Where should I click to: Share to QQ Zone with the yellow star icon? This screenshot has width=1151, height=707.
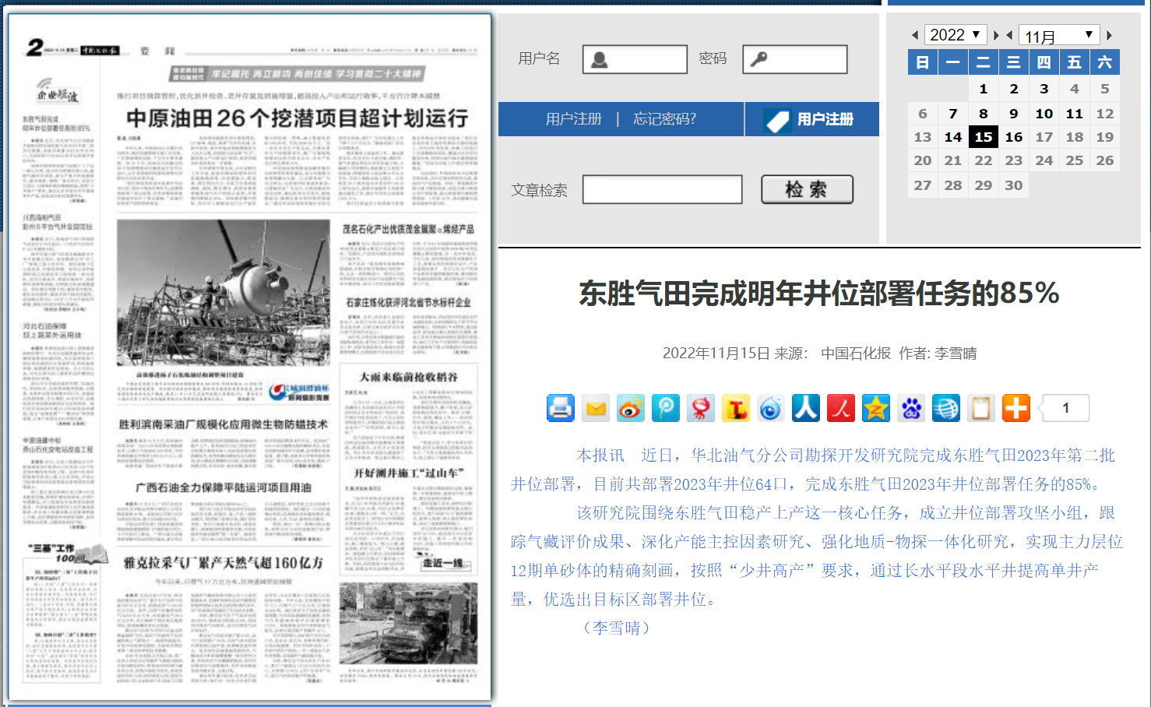[876, 408]
